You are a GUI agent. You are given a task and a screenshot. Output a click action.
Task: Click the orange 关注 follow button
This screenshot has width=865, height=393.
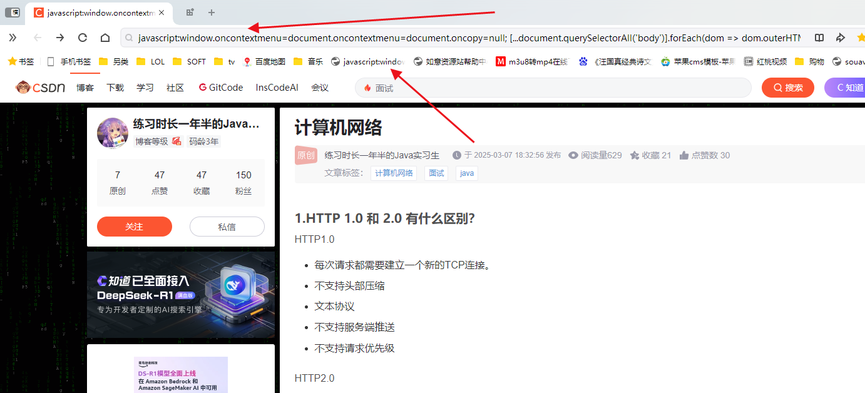134,227
